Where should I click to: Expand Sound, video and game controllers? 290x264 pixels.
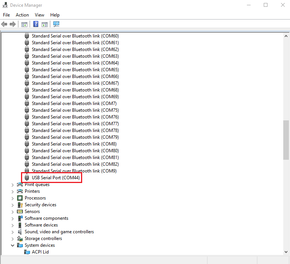click(13, 232)
